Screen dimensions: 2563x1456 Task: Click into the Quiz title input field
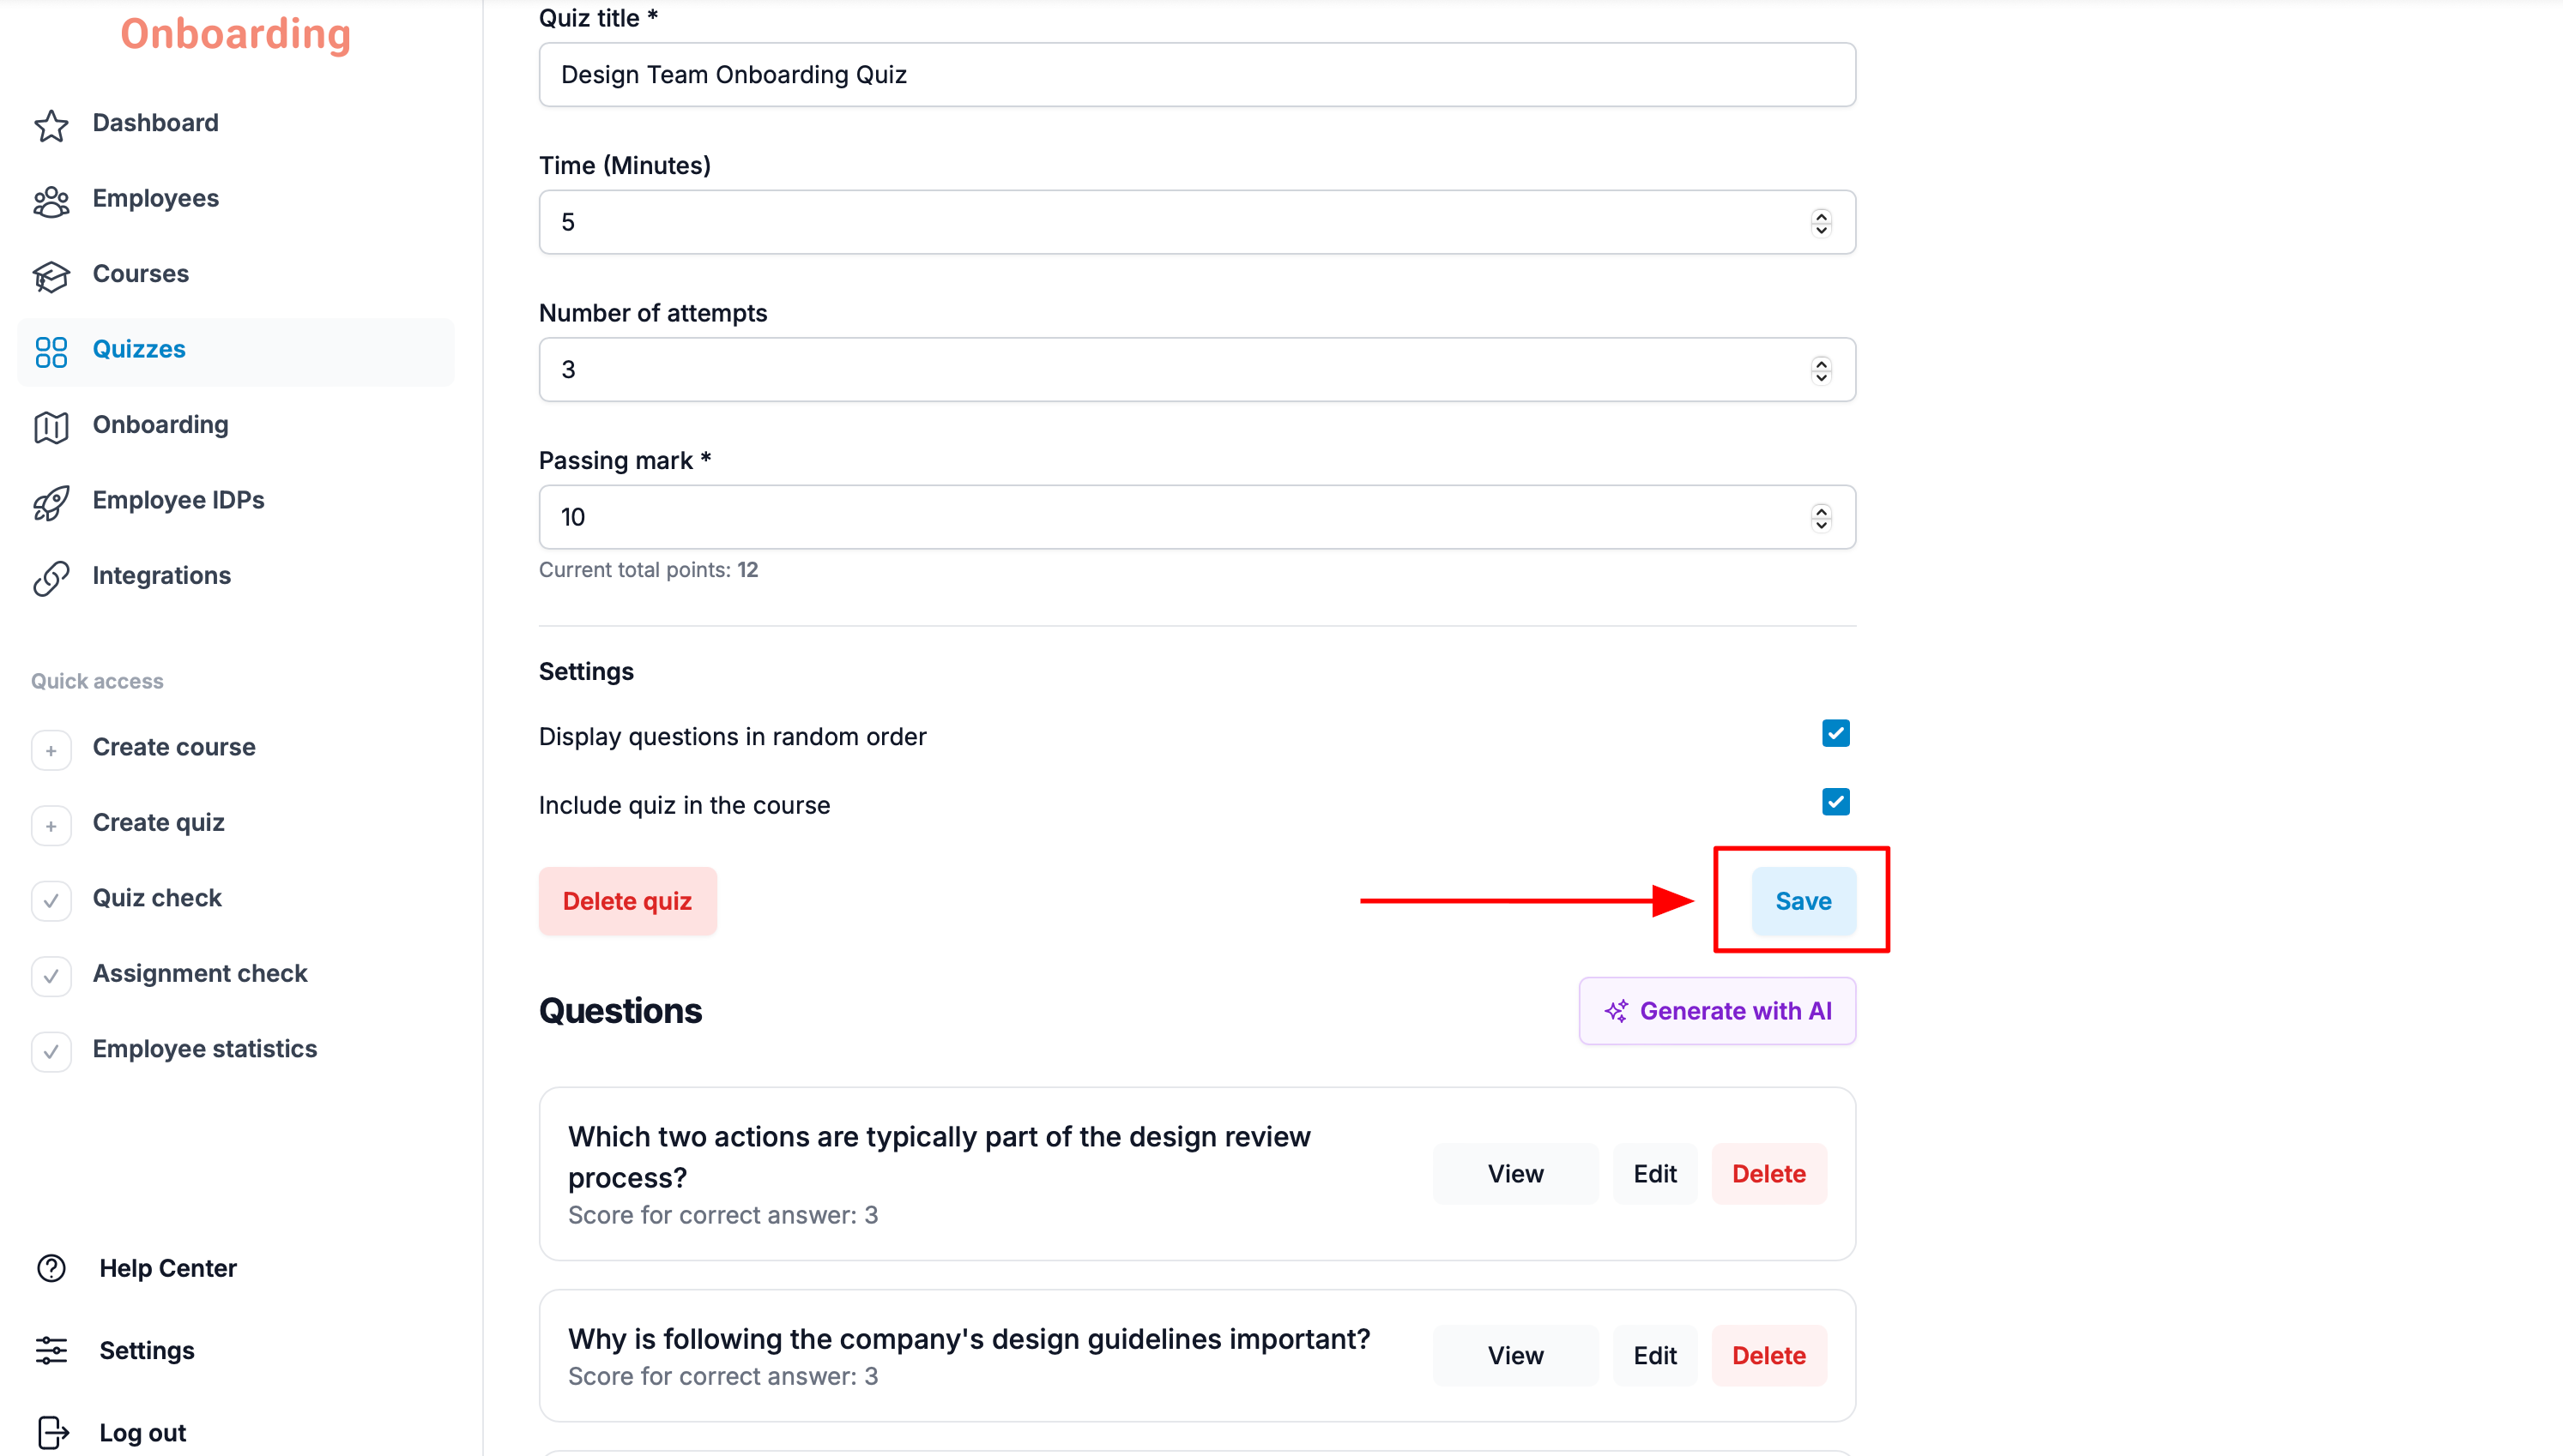click(1196, 75)
